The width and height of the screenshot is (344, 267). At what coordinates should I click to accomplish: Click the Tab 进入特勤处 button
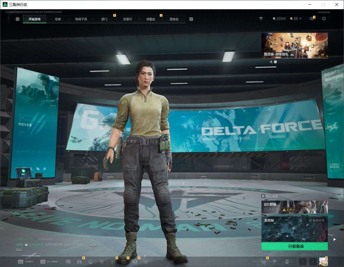49,262
